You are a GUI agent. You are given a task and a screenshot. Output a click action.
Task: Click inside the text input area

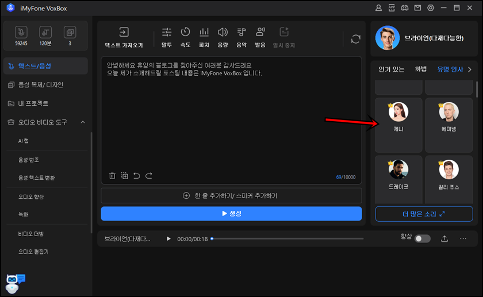tap(231, 120)
